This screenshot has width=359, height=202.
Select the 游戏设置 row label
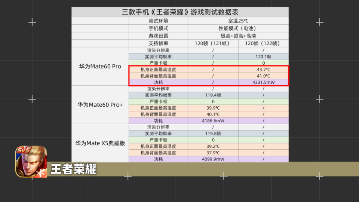[x=158, y=36]
